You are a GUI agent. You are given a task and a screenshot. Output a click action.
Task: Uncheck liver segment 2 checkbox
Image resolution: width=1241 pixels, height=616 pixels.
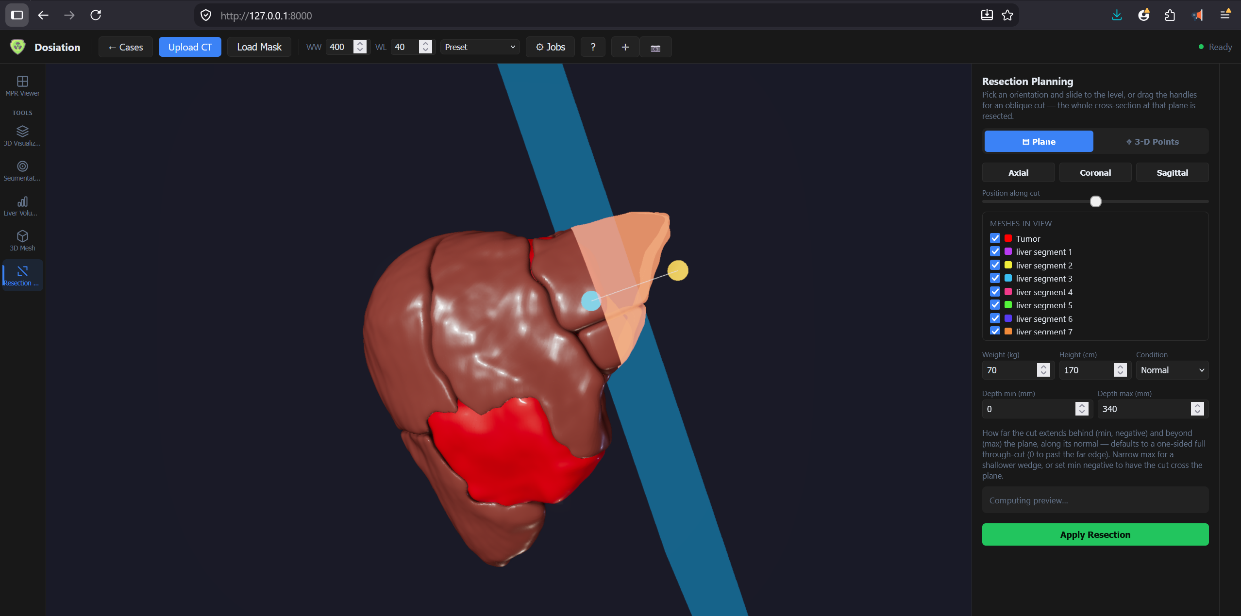pyautogui.click(x=995, y=265)
